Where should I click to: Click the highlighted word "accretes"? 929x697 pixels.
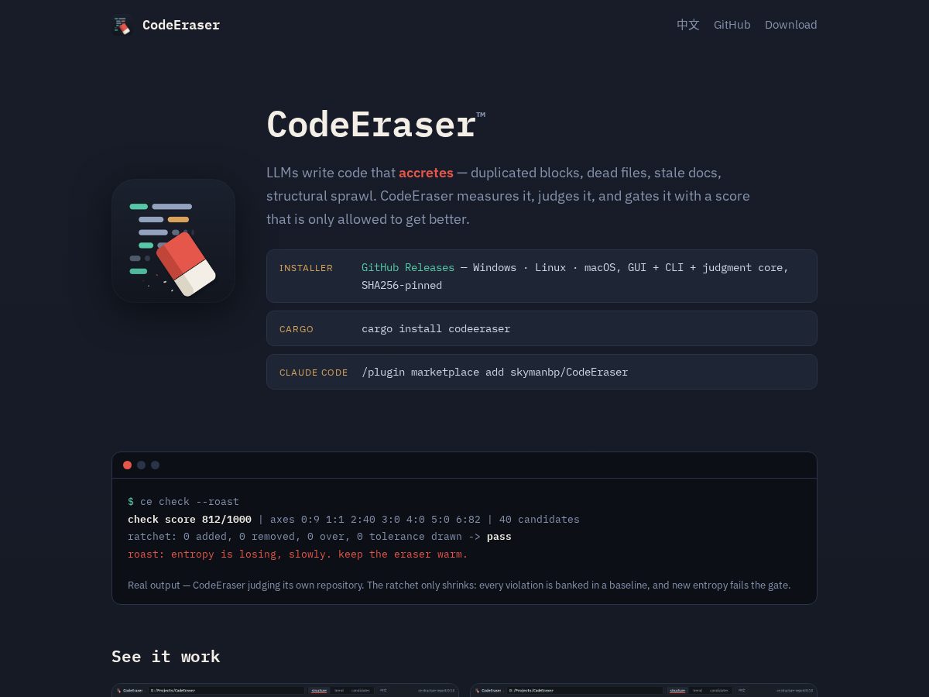pyautogui.click(x=426, y=173)
